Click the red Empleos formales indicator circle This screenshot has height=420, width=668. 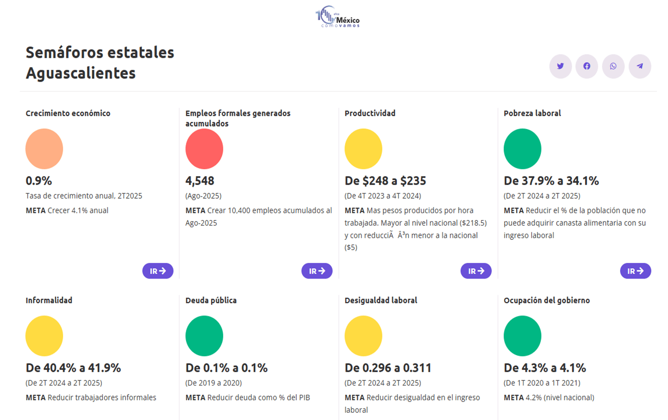pyautogui.click(x=204, y=149)
